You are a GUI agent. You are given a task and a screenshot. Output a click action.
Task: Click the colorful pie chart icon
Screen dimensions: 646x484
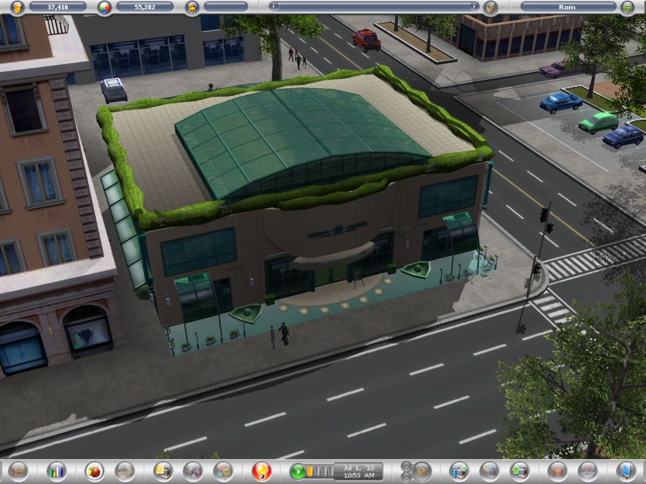pyautogui.click(x=105, y=8)
